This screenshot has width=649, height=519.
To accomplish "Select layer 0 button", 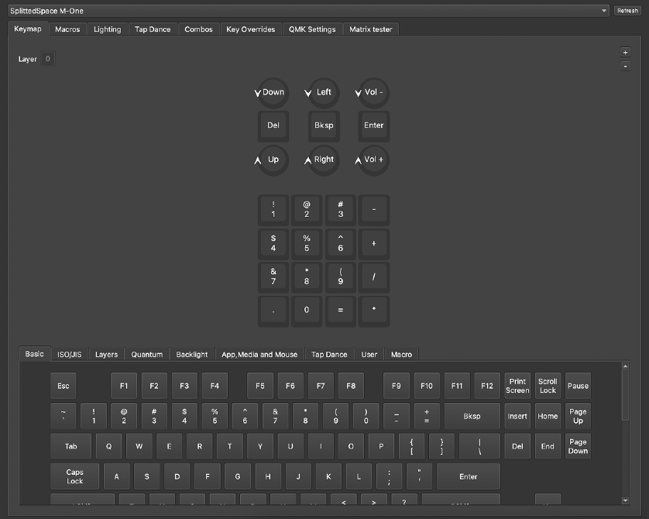I will (x=47, y=59).
